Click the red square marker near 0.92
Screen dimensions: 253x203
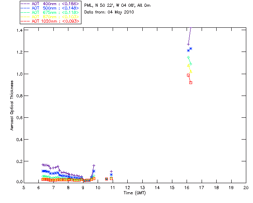click(x=191, y=82)
